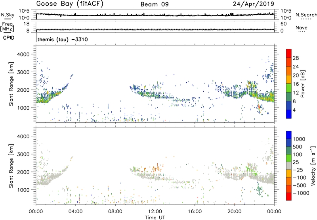
Task: Click the velocity panel 'Slant Range [km]' label
Action: point(11,166)
